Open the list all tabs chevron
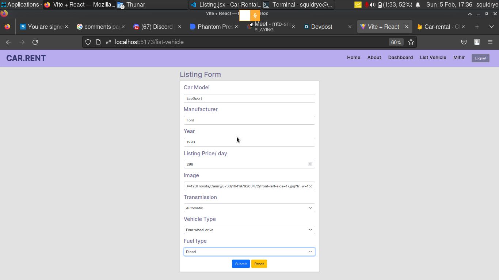Screen dimensions: 499x280 (x=492, y=27)
